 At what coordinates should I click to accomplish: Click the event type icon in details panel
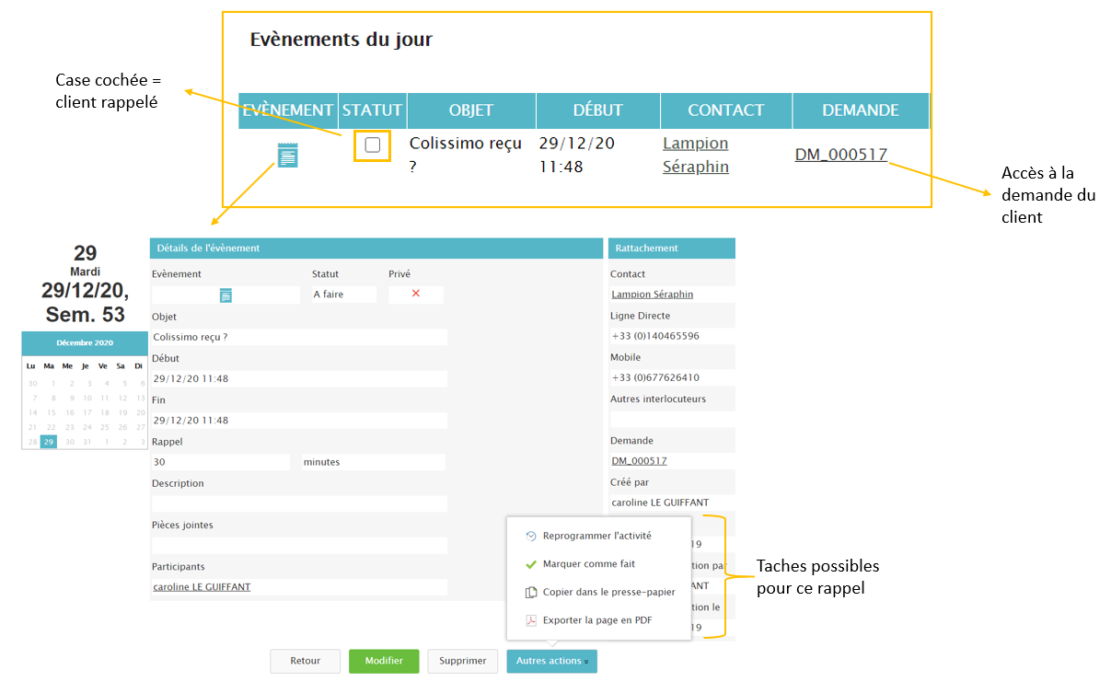coord(226,295)
